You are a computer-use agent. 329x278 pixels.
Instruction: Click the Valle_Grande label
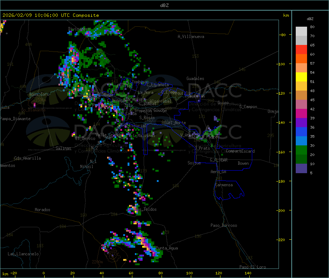pyautogui.click(x=109, y=135)
